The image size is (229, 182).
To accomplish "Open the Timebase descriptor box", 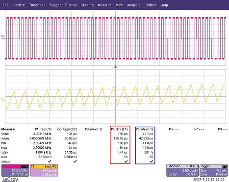I will click(x=182, y=170).
